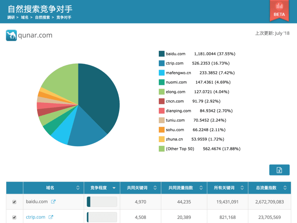This screenshot has width=297, height=223.
Task: Open ctrip.com external link icon
Action: pyautogui.click(x=51, y=217)
